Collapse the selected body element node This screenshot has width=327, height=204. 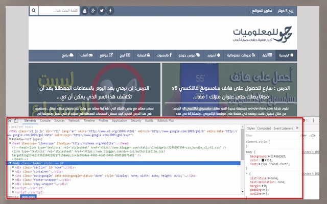pos(10,163)
